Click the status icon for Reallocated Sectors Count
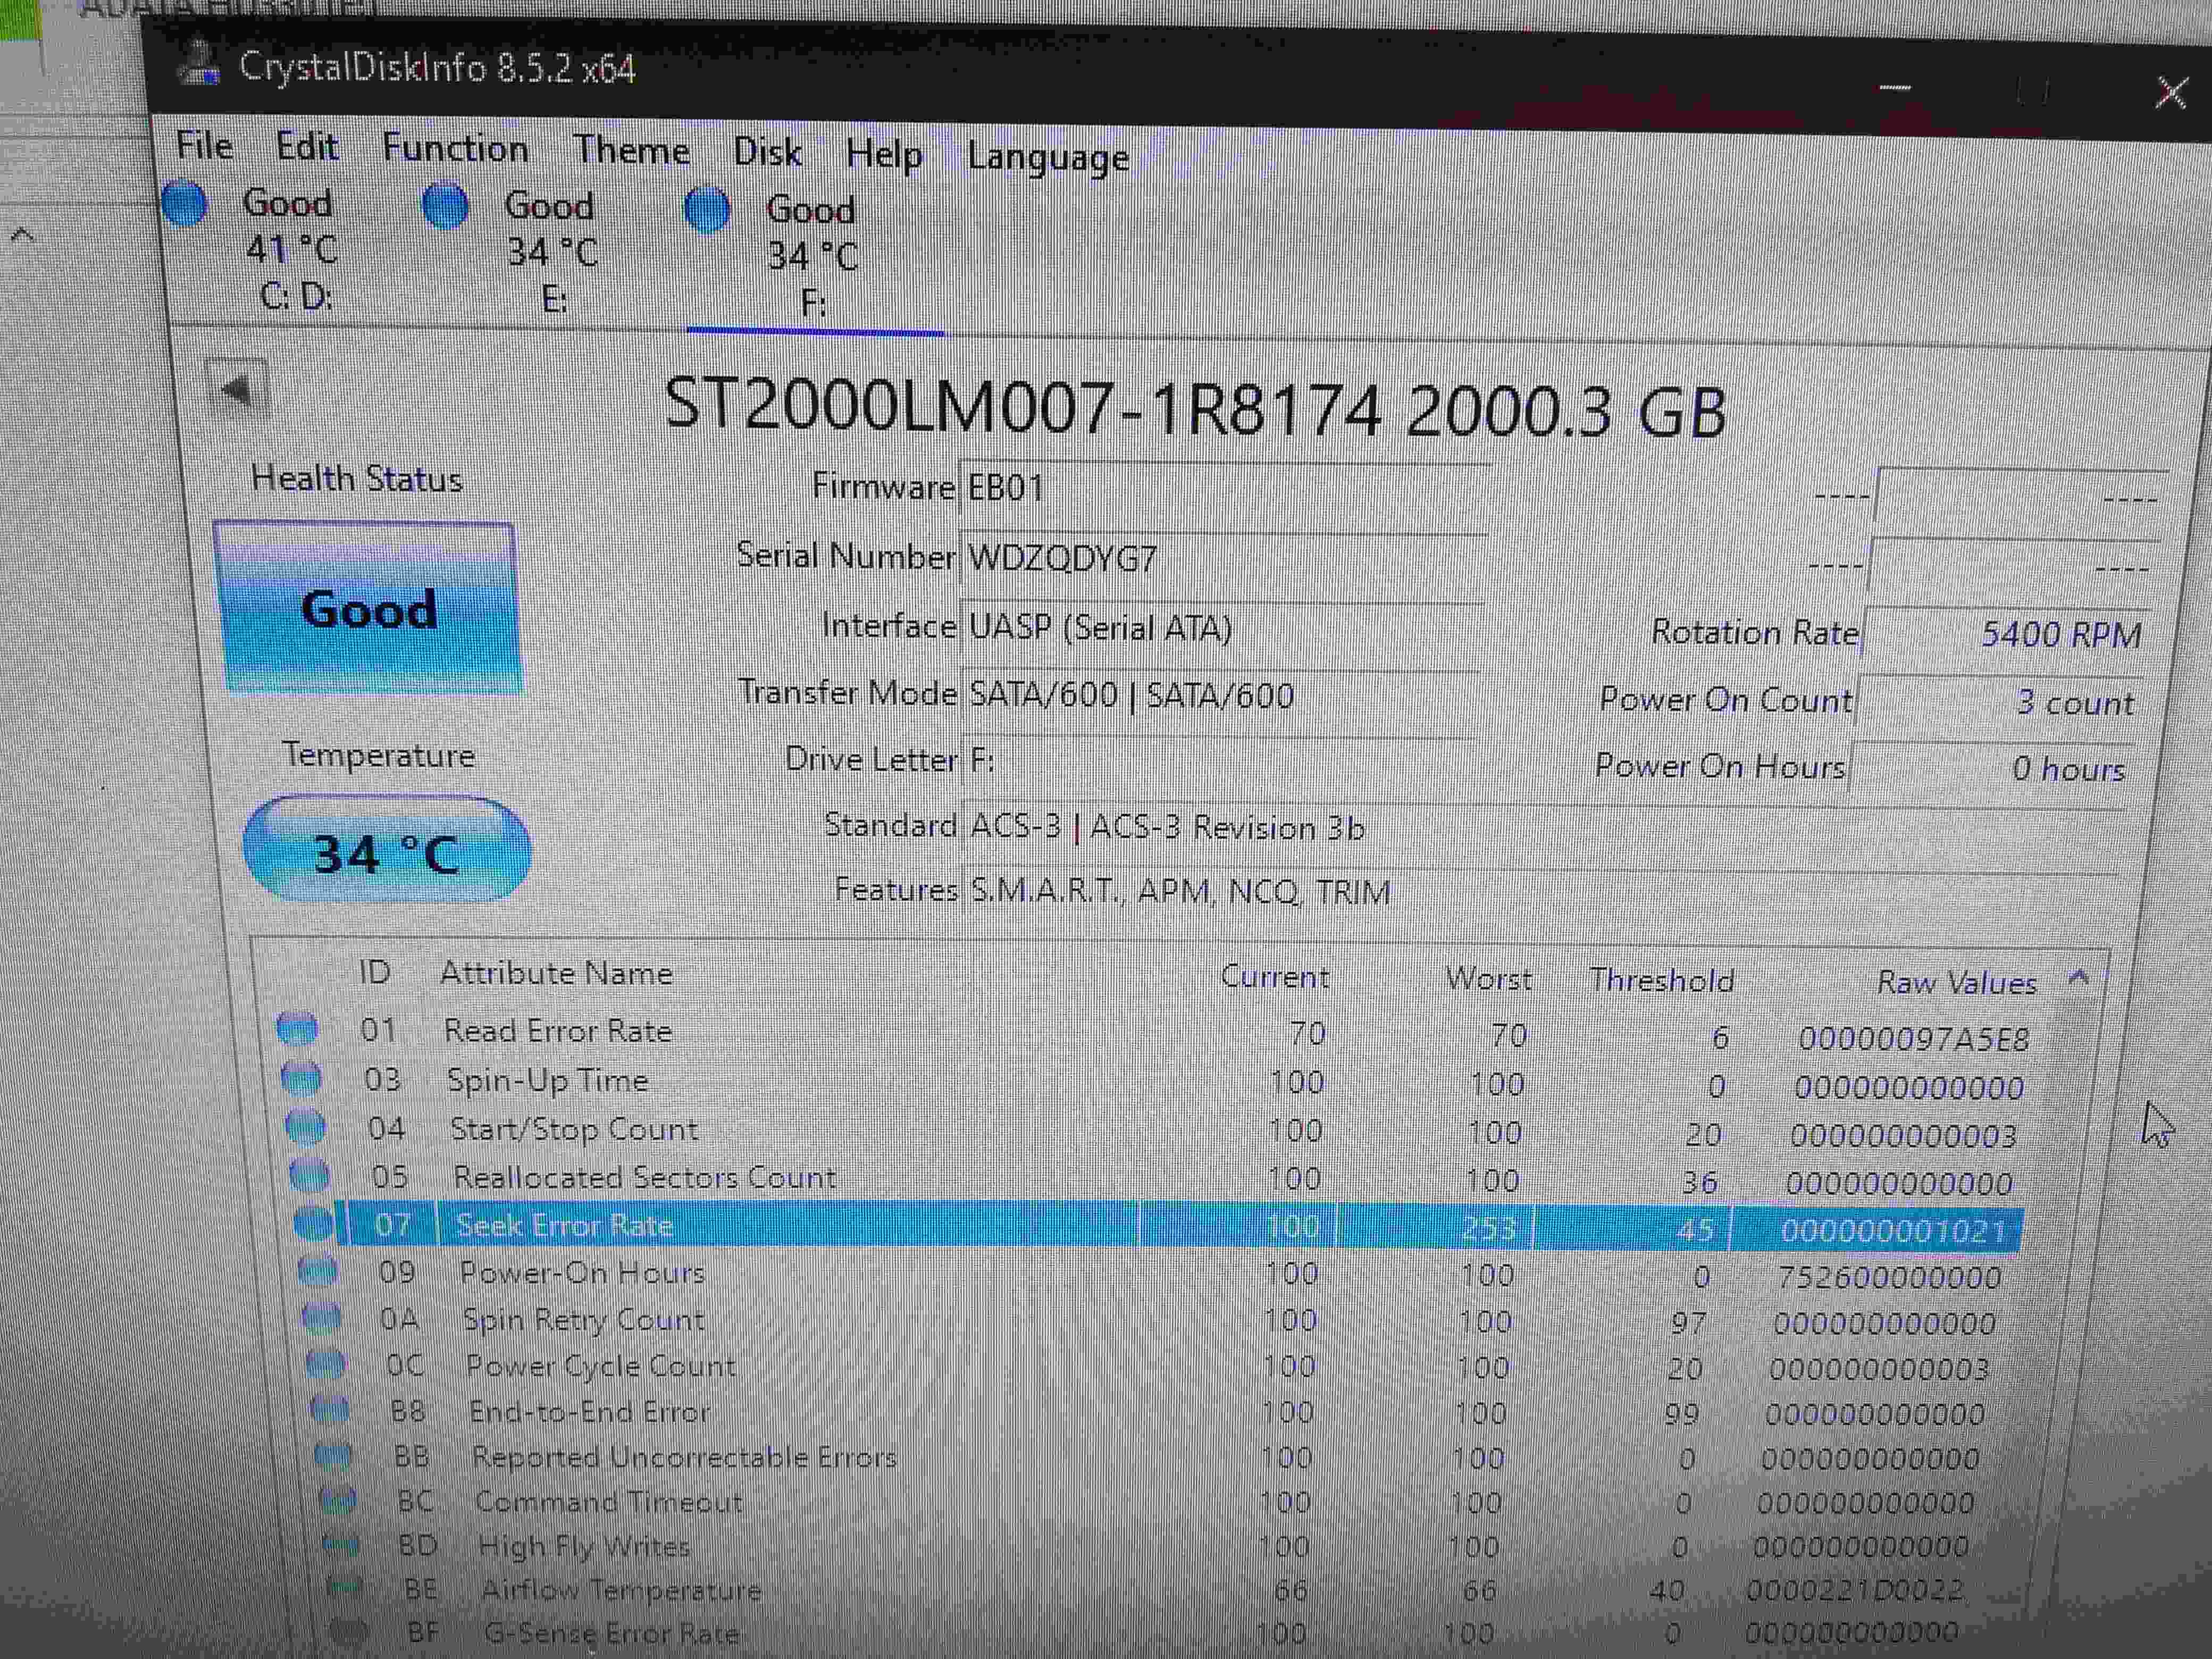This screenshot has height=1659, width=2212. tap(309, 1174)
